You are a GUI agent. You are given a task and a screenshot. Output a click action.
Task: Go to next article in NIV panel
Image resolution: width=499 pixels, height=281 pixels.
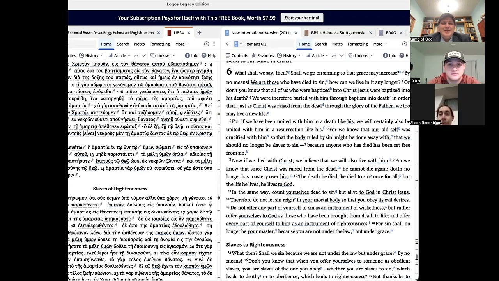342,55
